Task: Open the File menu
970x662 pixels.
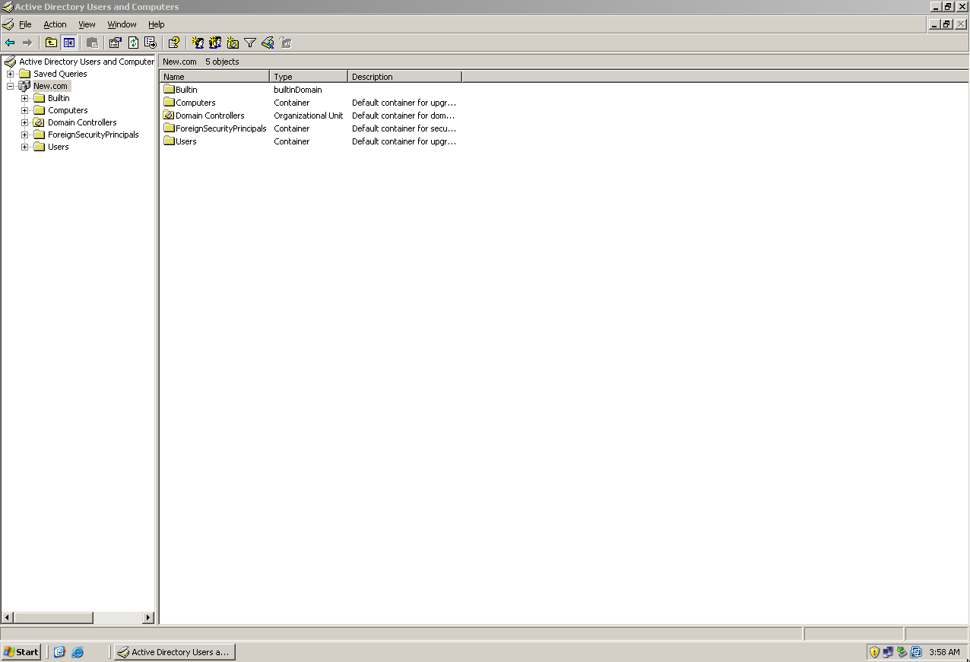Action: click(25, 24)
